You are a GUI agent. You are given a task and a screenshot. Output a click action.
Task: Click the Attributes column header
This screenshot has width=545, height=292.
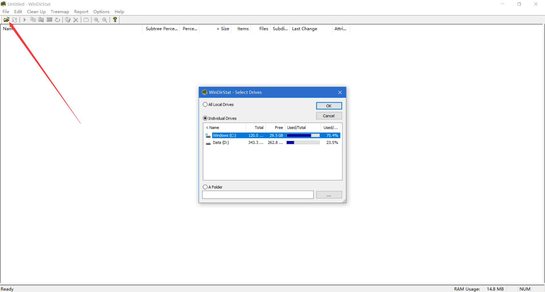coord(341,29)
